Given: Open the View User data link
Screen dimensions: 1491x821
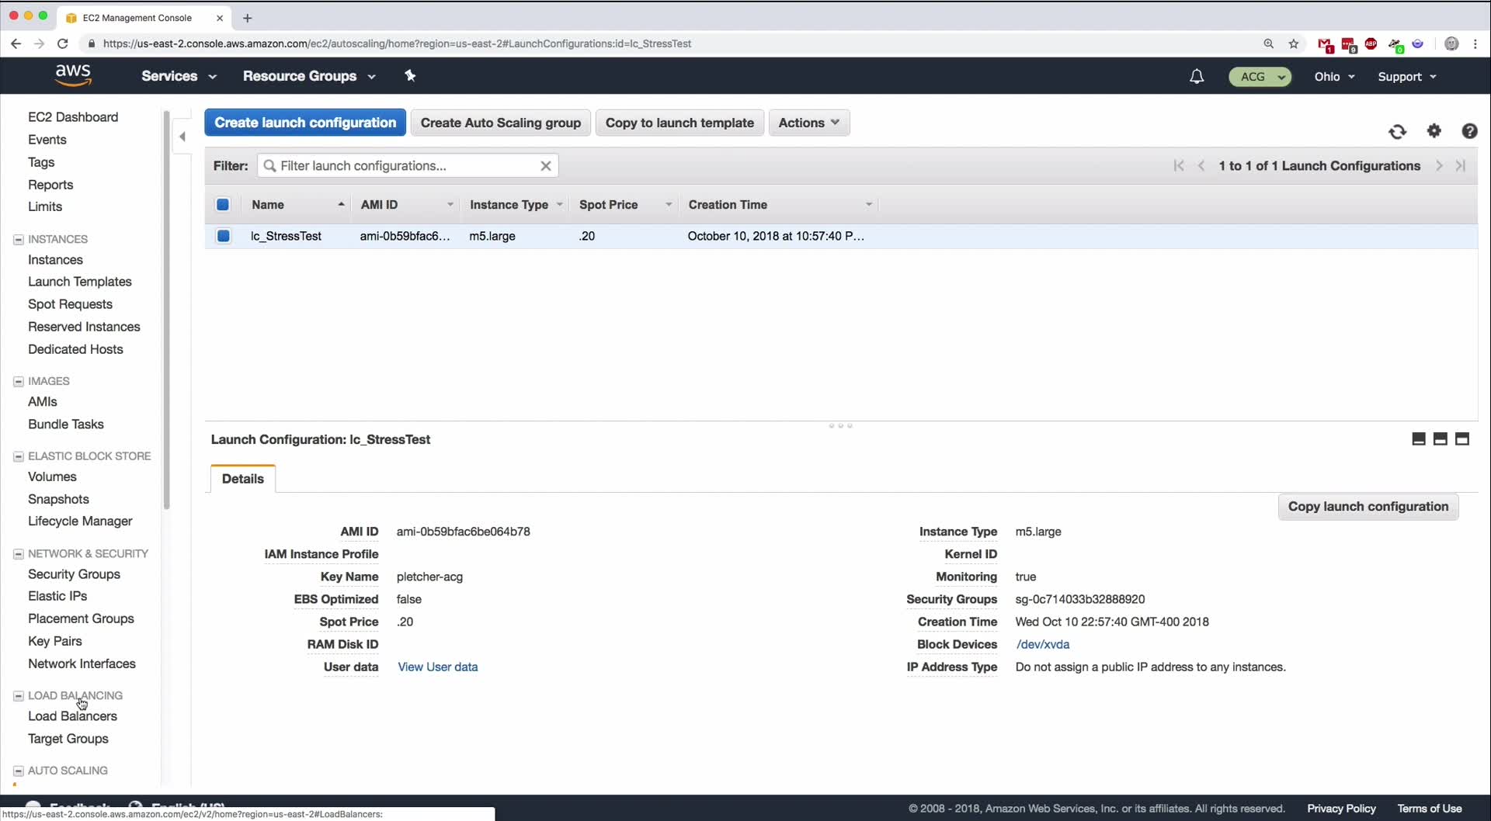Looking at the screenshot, I should [x=438, y=667].
